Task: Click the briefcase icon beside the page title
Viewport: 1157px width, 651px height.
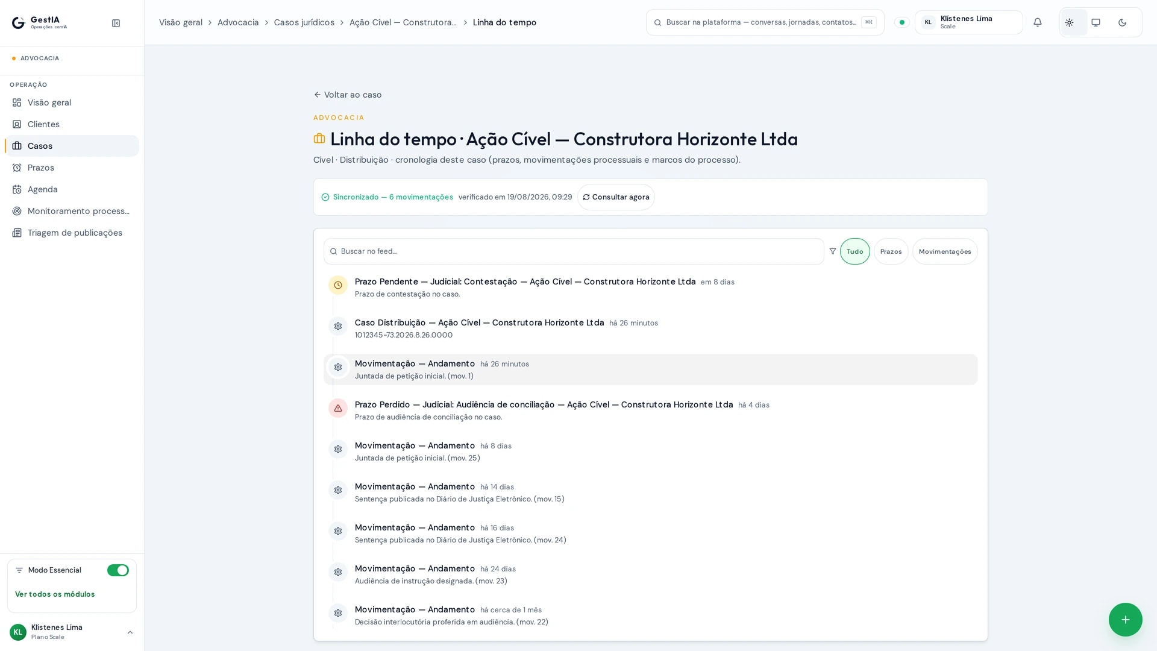Action: point(319,139)
